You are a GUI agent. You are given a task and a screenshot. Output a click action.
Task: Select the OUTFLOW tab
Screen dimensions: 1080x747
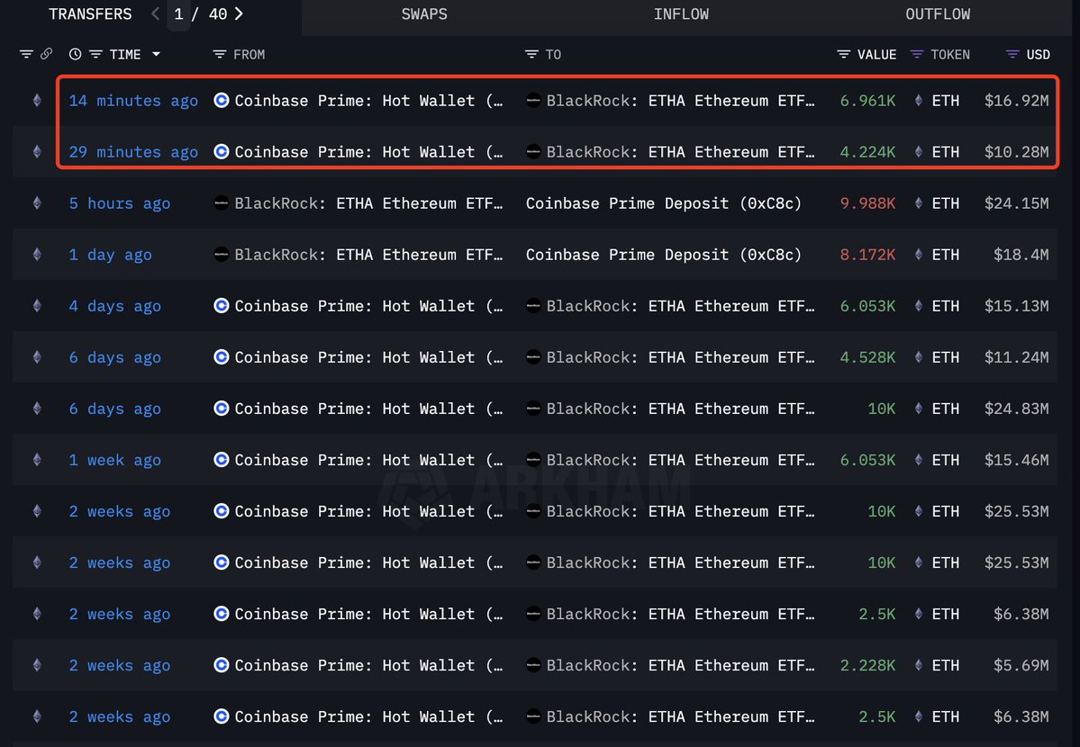[938, 13]
